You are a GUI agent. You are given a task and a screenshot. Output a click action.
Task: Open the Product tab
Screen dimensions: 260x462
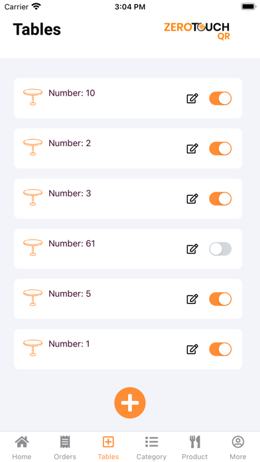194,447
